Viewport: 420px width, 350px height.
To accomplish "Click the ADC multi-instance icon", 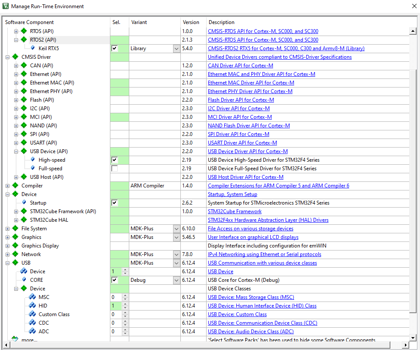I will [32, 331].
